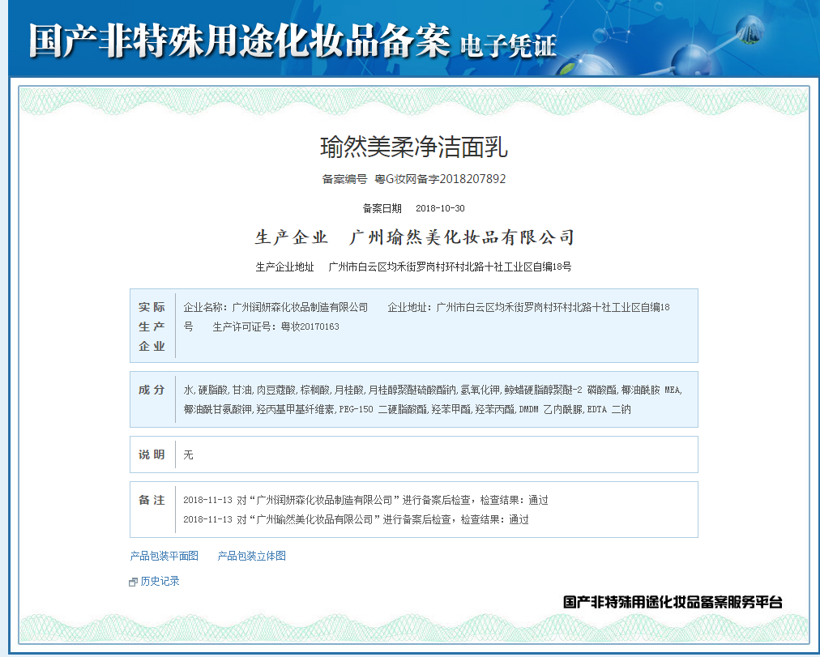Click the first ingredients line starting with 水
This screenshot has width=820, height=657.
pos(433,390)
